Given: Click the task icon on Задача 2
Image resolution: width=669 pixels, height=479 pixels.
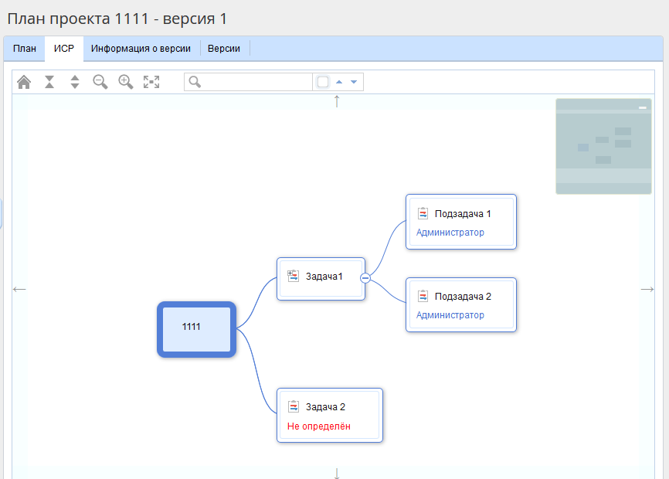Looking at the screenshot, I should tap(294, 407).
